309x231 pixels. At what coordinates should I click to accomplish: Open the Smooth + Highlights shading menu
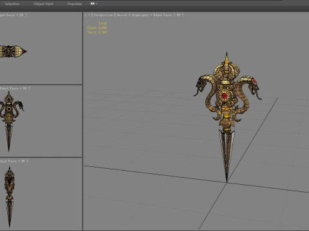coord(133,15)
